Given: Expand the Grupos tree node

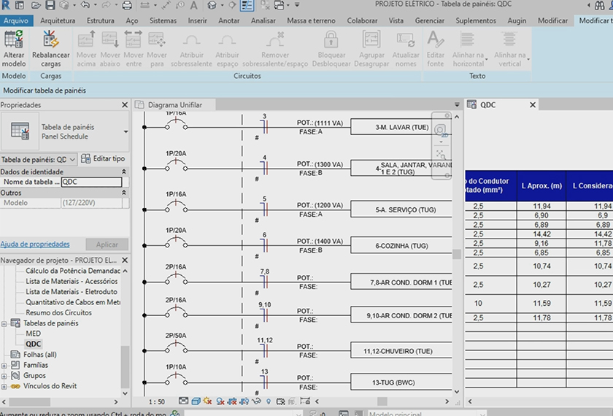Looking at the screenshot, I should pos(6,376).
